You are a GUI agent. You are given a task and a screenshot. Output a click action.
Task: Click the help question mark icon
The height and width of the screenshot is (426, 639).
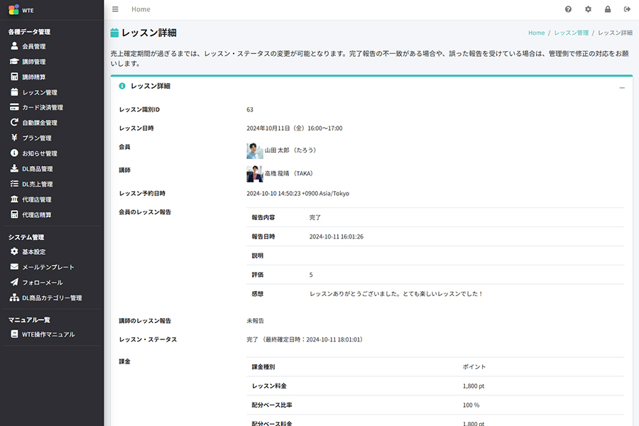pyautogui.click(x=567, y=9)
